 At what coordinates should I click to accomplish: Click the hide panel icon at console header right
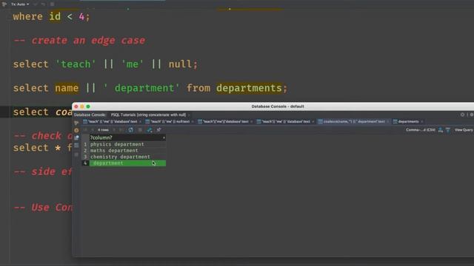click(472, 115)
